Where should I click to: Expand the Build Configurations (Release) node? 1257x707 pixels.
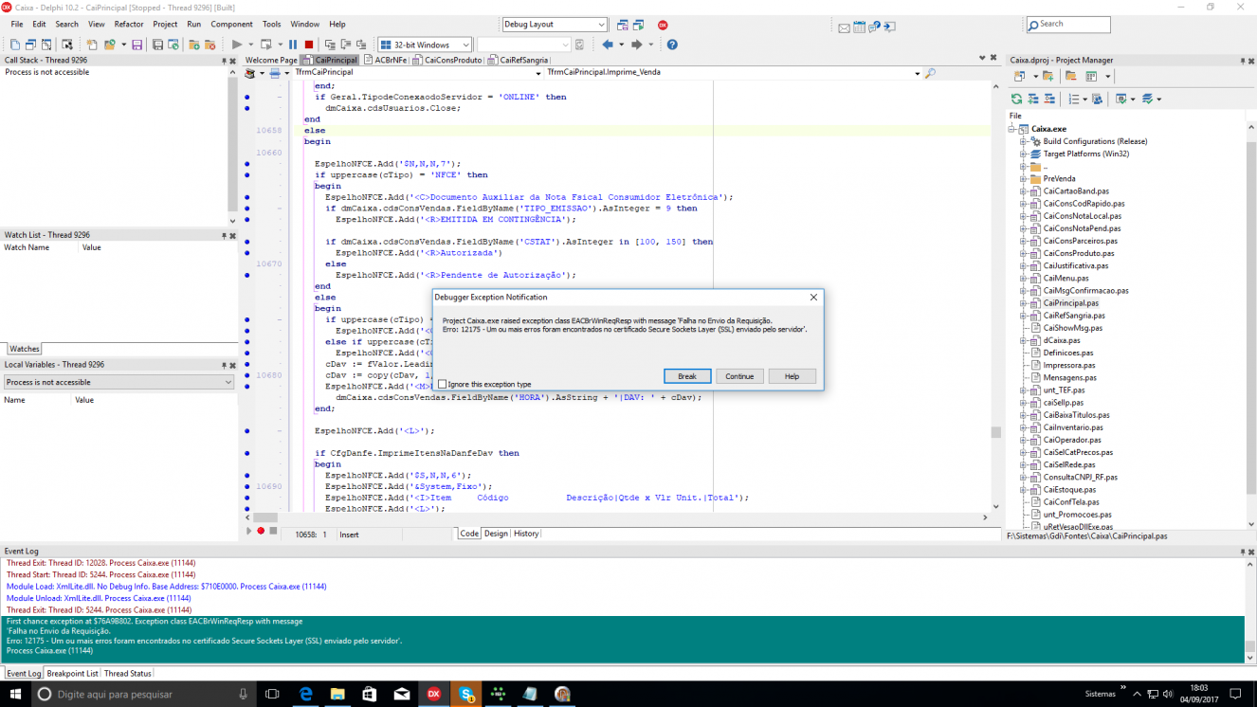click(1024, 141)
